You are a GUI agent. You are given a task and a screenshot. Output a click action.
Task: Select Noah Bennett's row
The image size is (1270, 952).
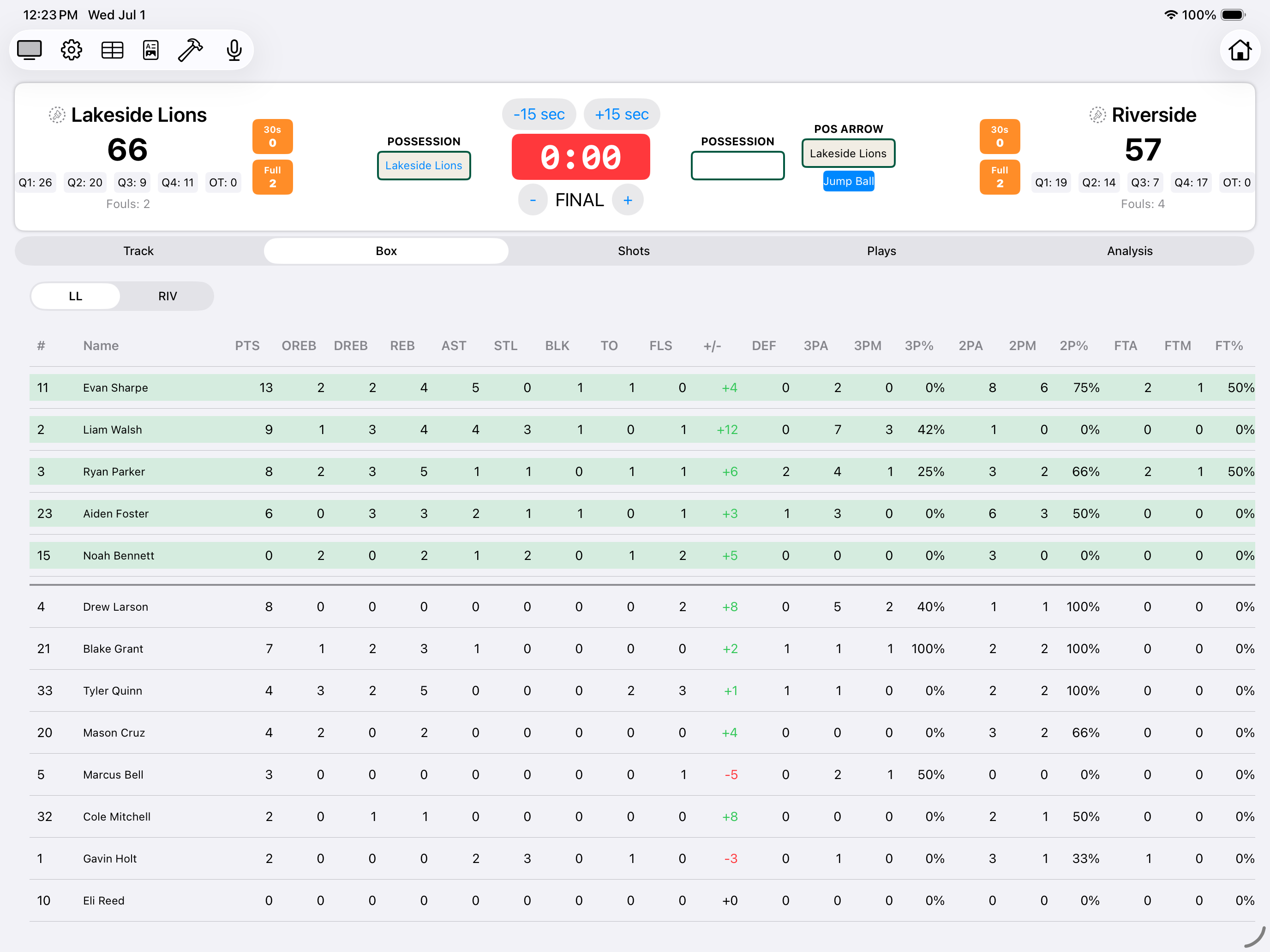642,555
